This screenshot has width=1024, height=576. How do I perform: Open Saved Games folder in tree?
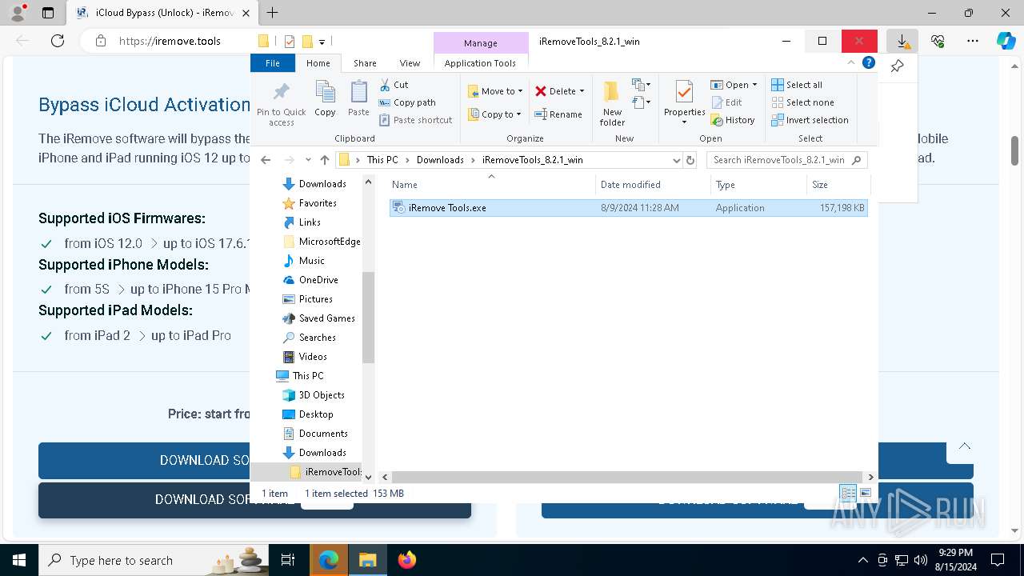pos(327,318)
